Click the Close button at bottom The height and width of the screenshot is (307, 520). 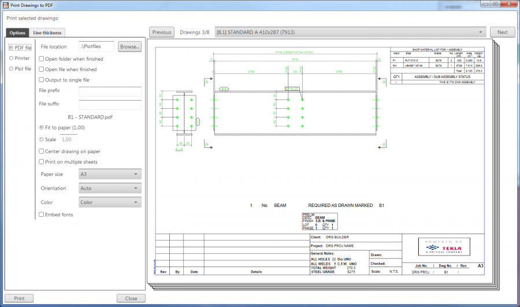[x=131, y=298]
